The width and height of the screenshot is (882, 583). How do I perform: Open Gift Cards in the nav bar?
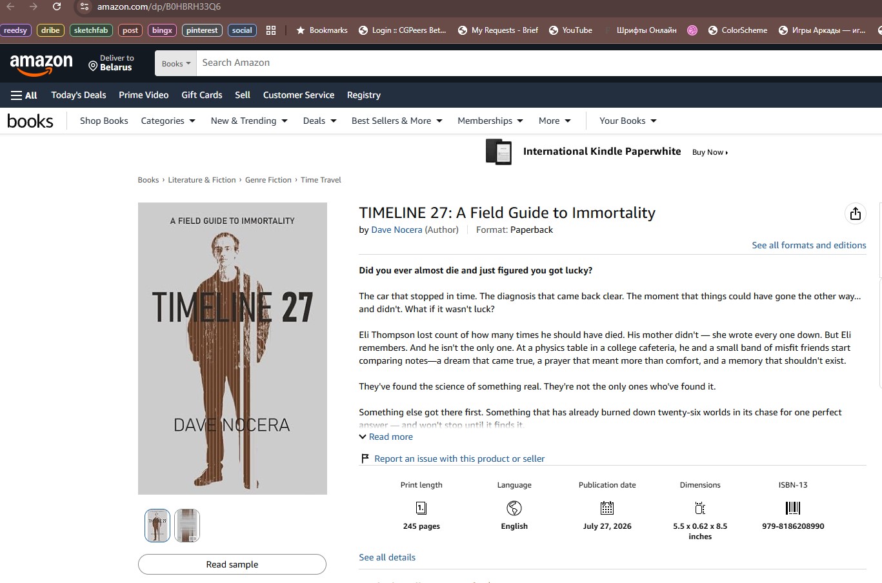point(202,95)
